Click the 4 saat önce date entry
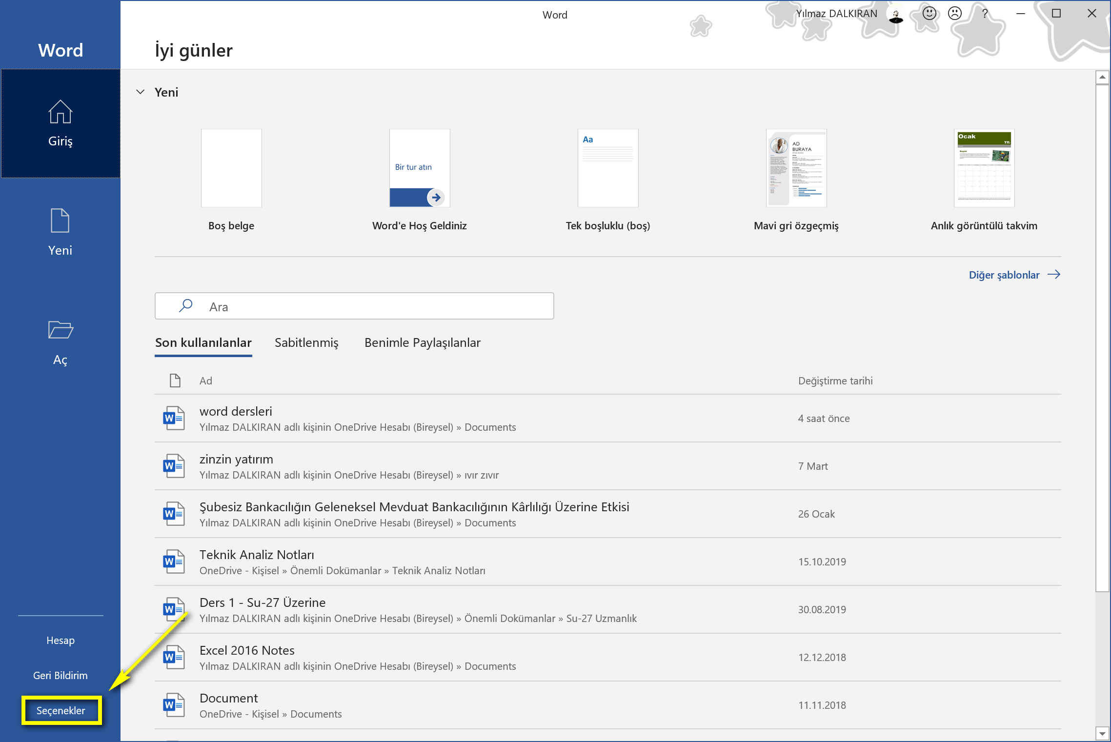1111x742 pixels. [824, 418]
